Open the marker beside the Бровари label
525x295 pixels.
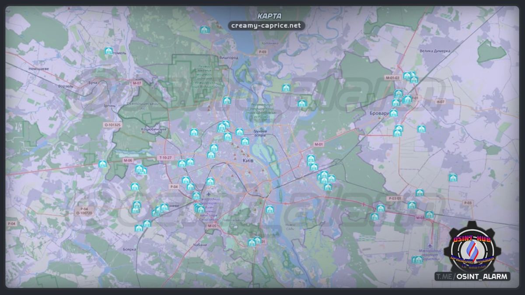click(394, 113)
